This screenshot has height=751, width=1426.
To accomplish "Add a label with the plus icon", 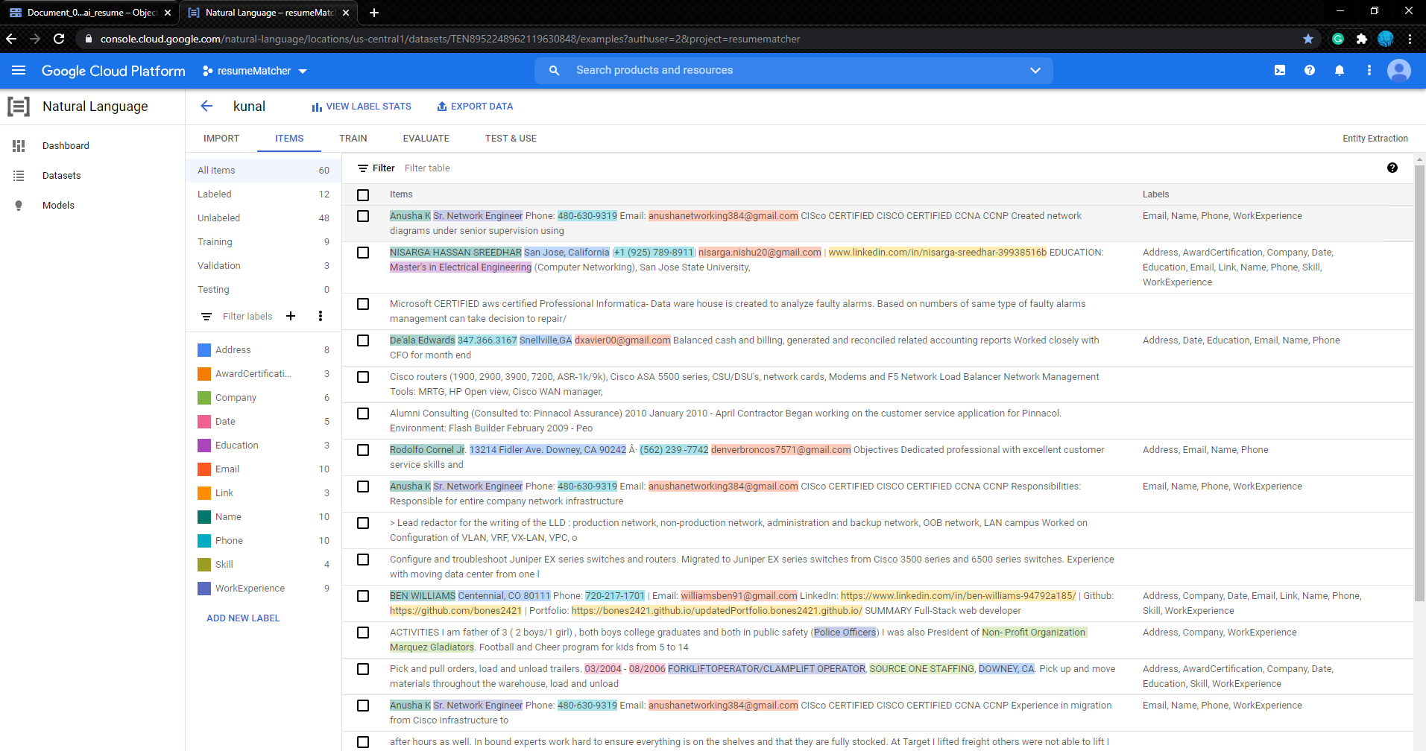I will click(x=291, y=316).
